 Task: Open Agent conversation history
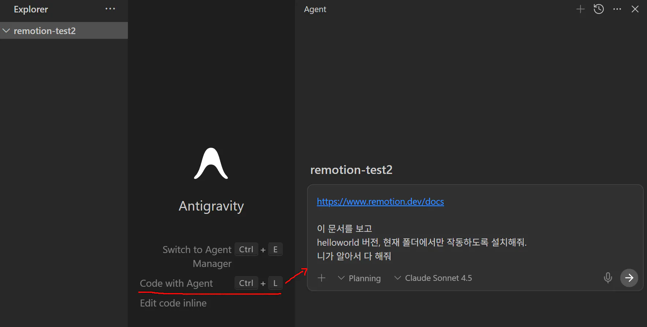(x=599, y=9)
